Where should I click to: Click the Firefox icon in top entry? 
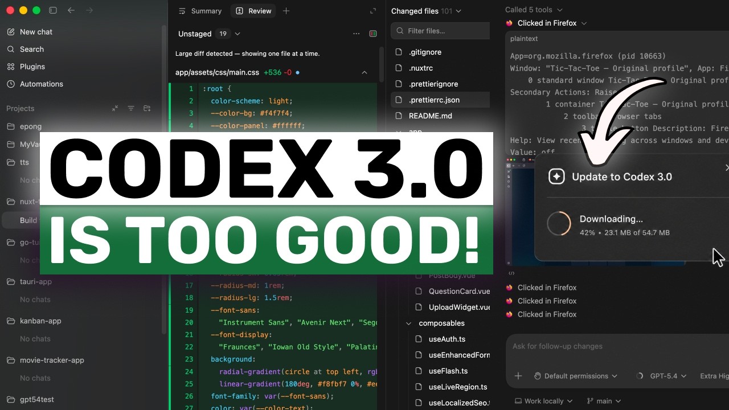tap(509, 23)
